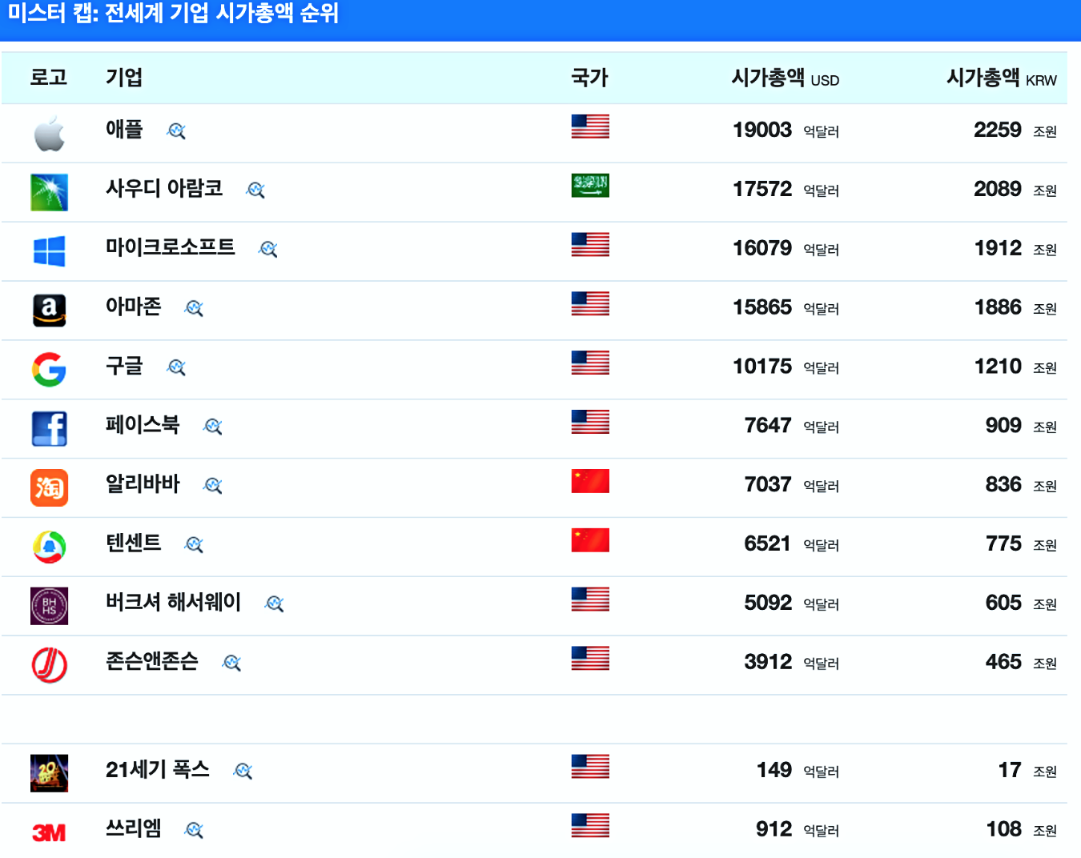Select the 19003 억달러 market cap value
This screenshot has width=1081, height=858.
tap(786, 130)
